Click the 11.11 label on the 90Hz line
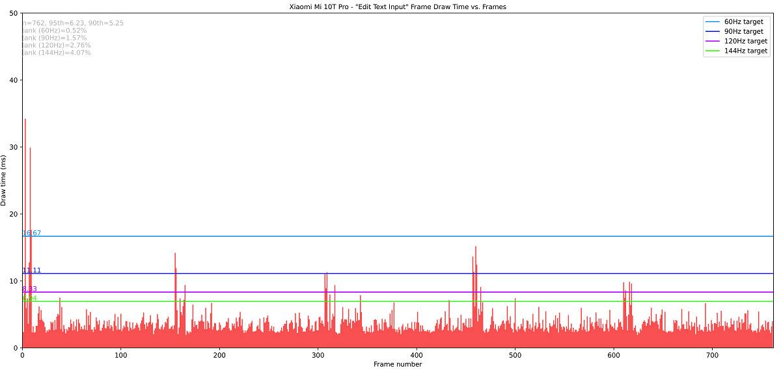781x372 pixels. pyautogui.click(x=32, y=270)
